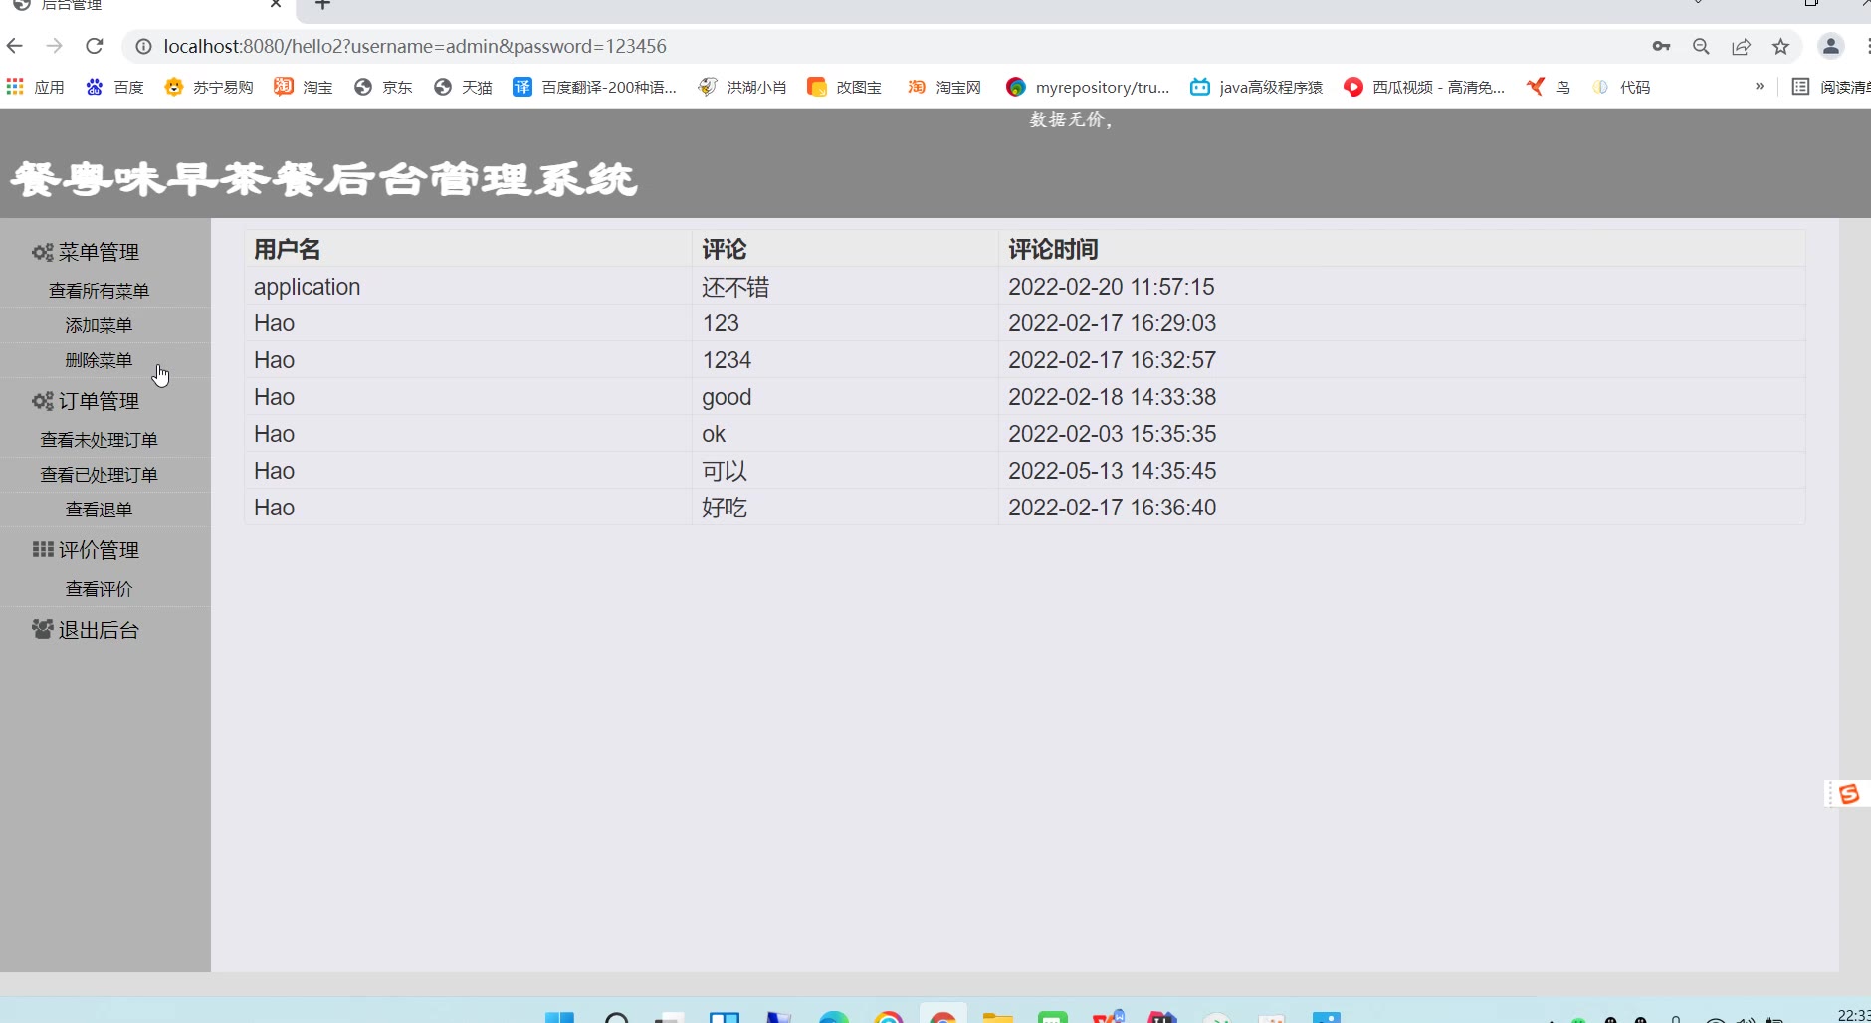Click the taskbar clock
Viewport: 1871px width, 1023px height.
(x=1853, y=1015)
